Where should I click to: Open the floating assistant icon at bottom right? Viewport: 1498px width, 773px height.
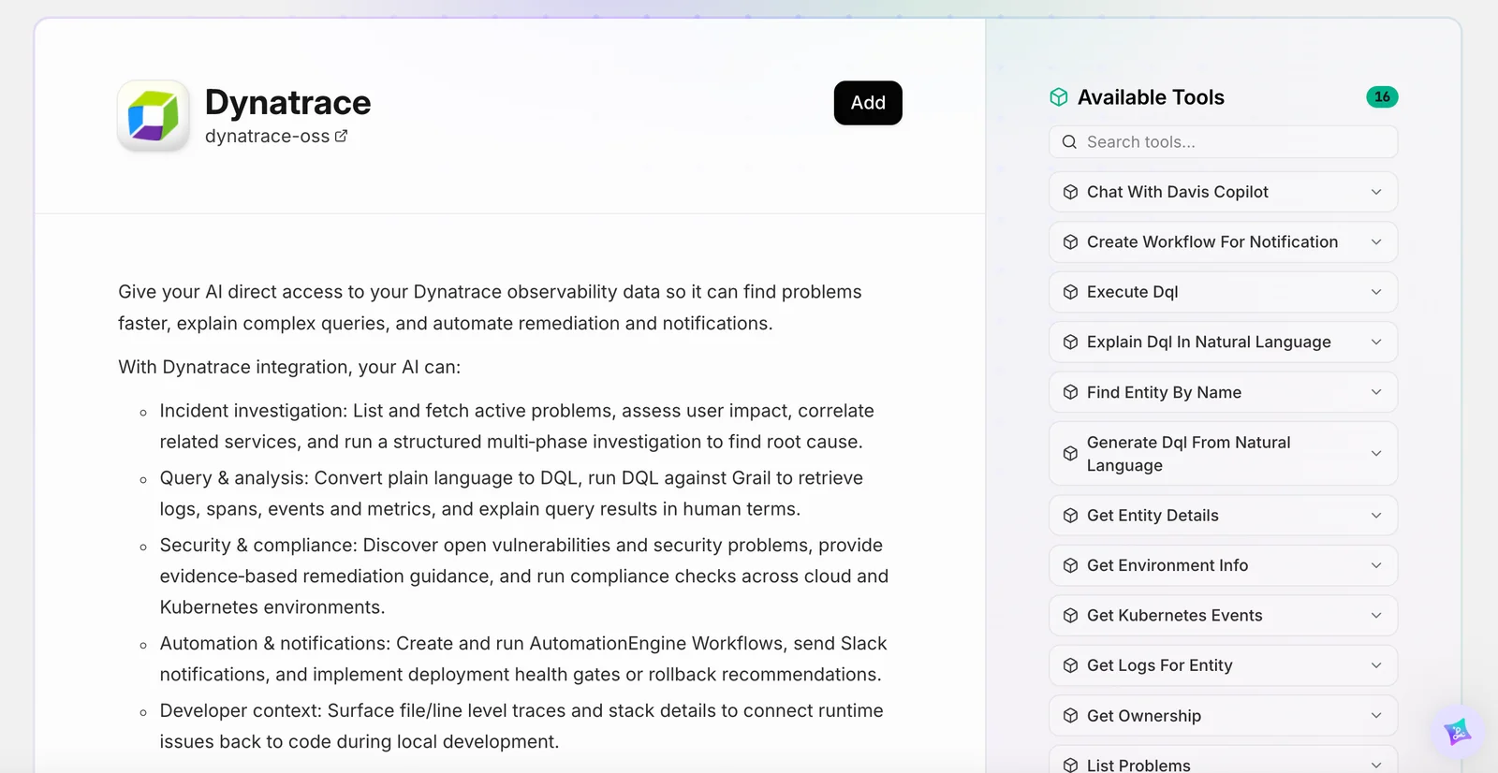pos(1457,732)
